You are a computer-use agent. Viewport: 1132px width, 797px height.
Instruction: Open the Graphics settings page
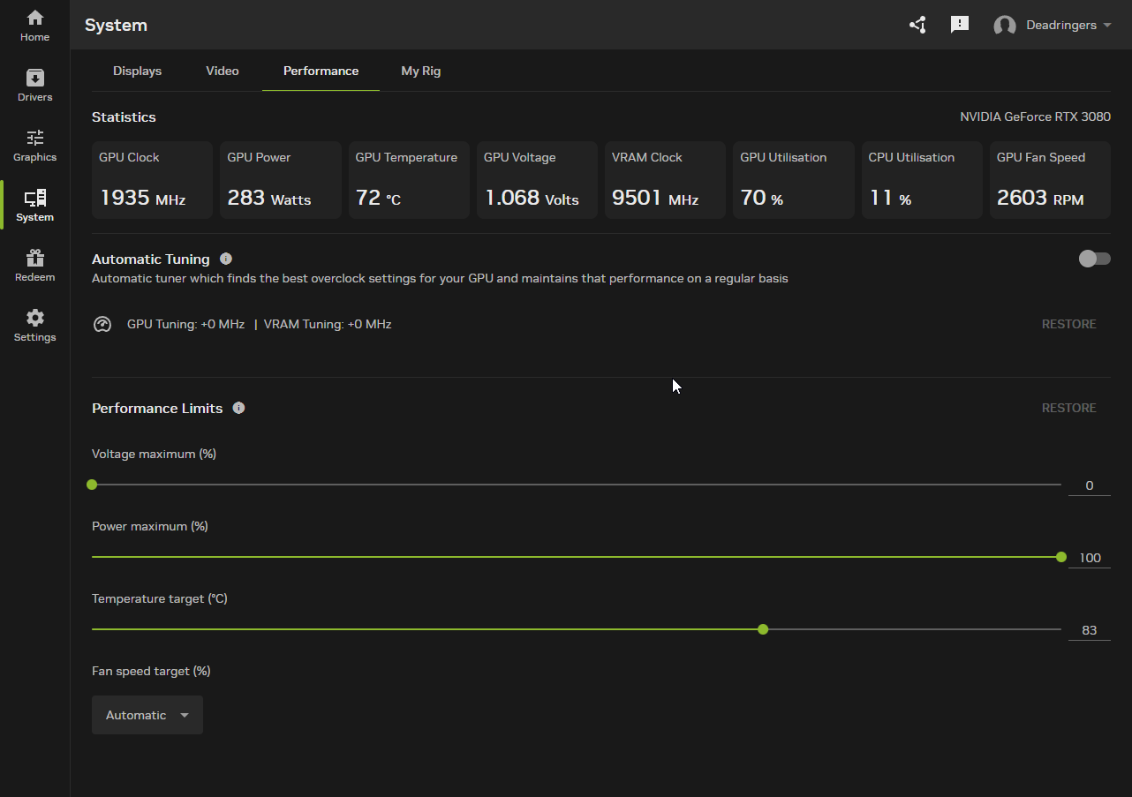(x=34, y=146)
